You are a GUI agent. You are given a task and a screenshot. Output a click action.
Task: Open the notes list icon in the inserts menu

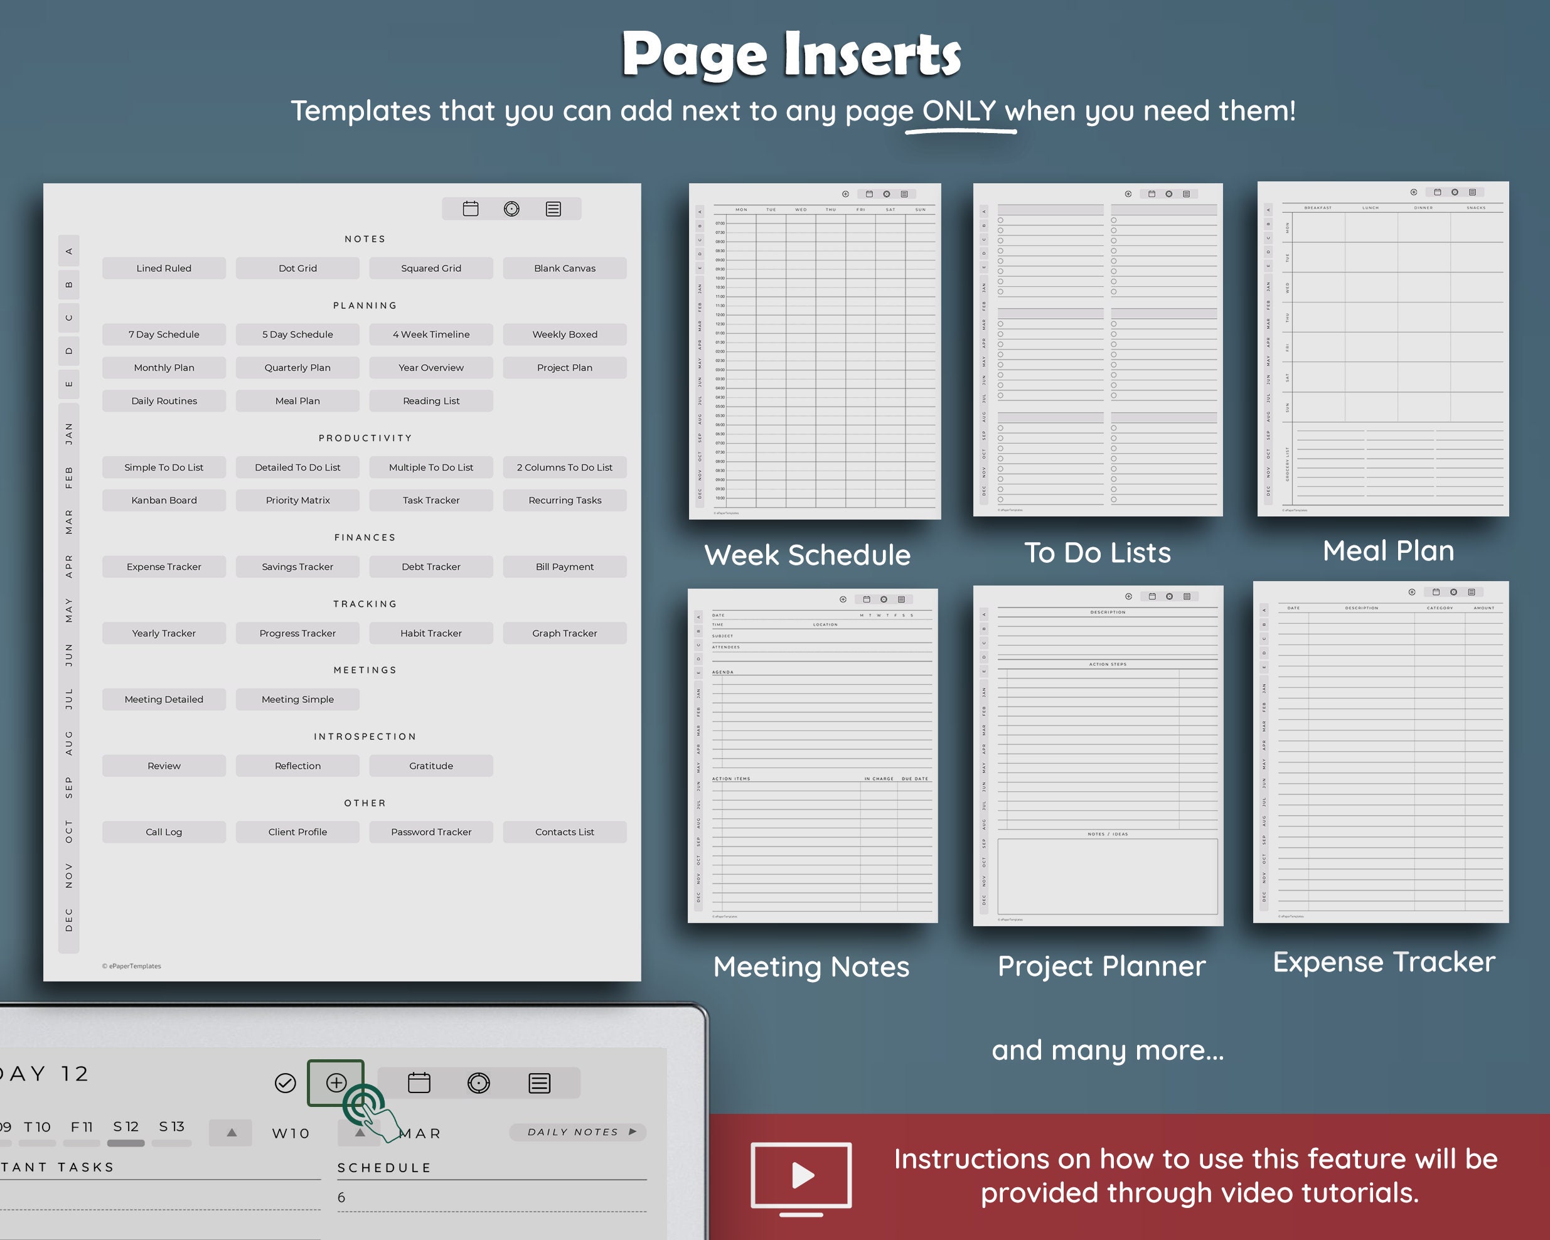(553, 208)
